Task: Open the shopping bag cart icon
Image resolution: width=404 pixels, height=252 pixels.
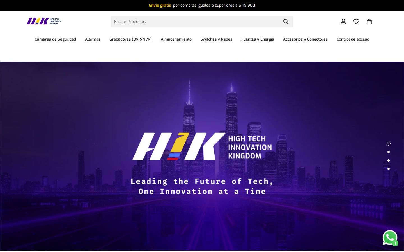Action: coord(369,22)
